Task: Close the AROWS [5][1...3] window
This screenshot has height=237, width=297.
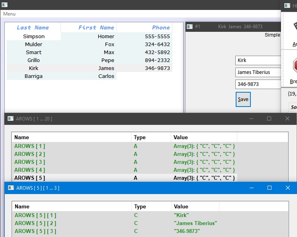Action: pyautogui.click(x=288, y=188)
